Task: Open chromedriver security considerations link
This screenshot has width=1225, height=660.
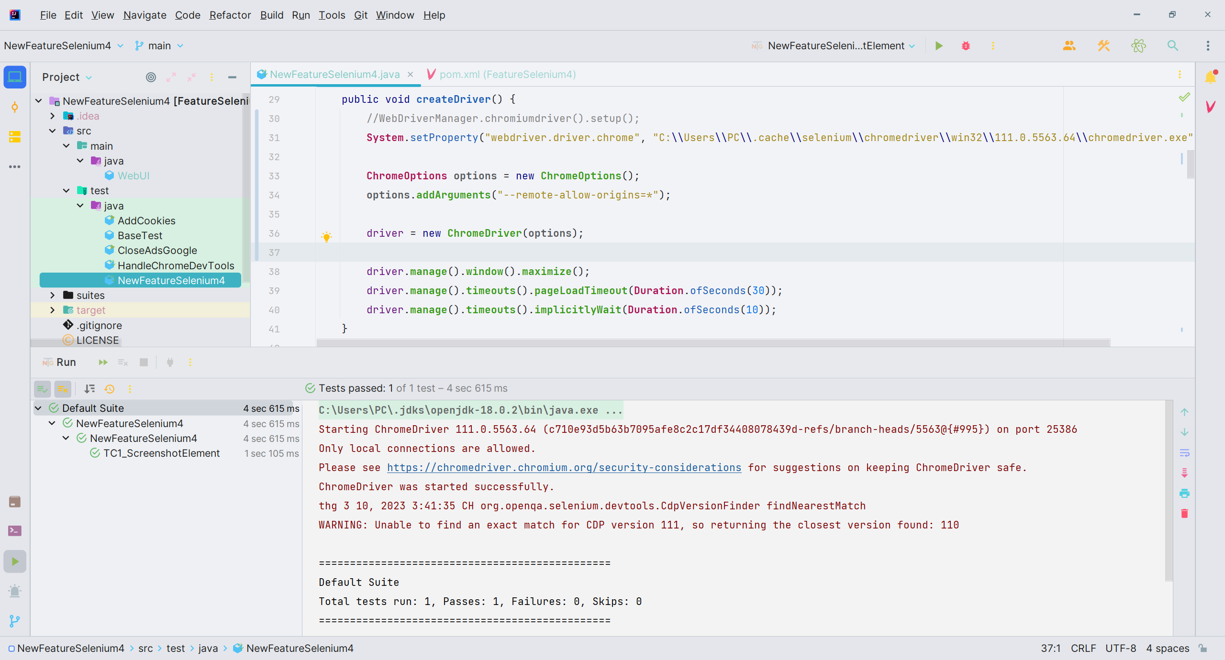Action: coord(564,468)
